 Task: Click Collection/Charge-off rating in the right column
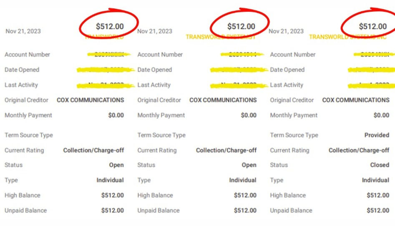tap(359, 150)
